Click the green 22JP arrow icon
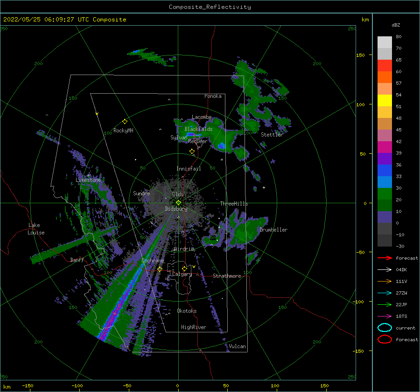The height and width of the screenshot is (392, 420). pyautogui.click(x=385, y=304)
